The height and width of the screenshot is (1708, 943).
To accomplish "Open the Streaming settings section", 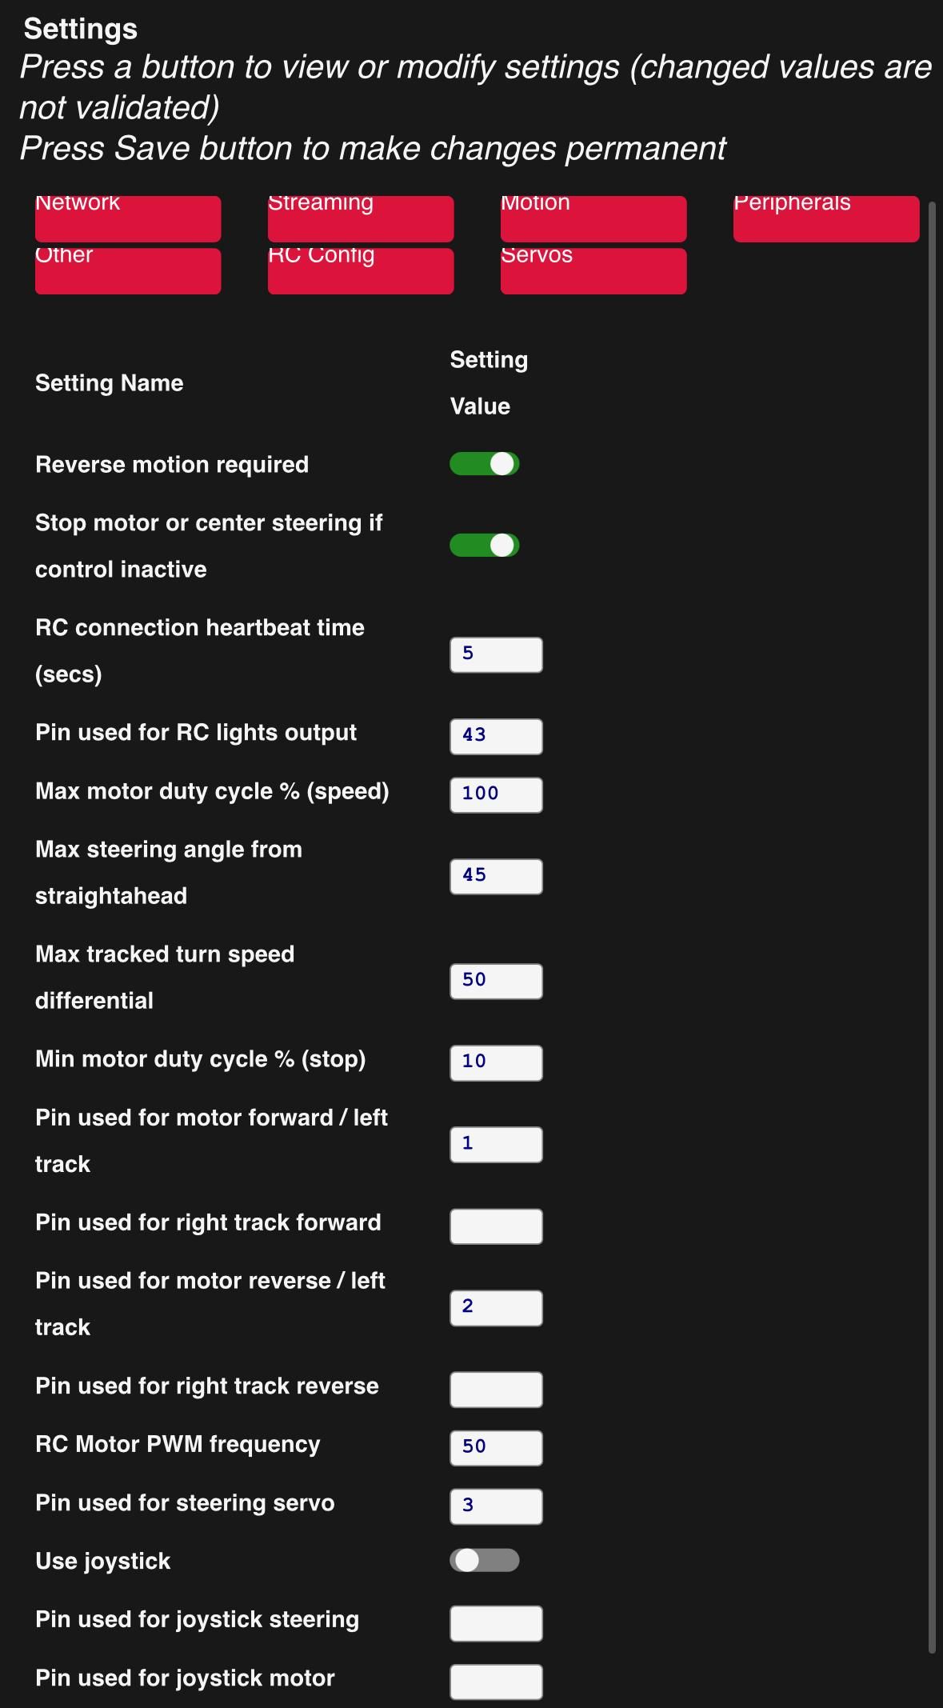I will [x=361, y=218].
